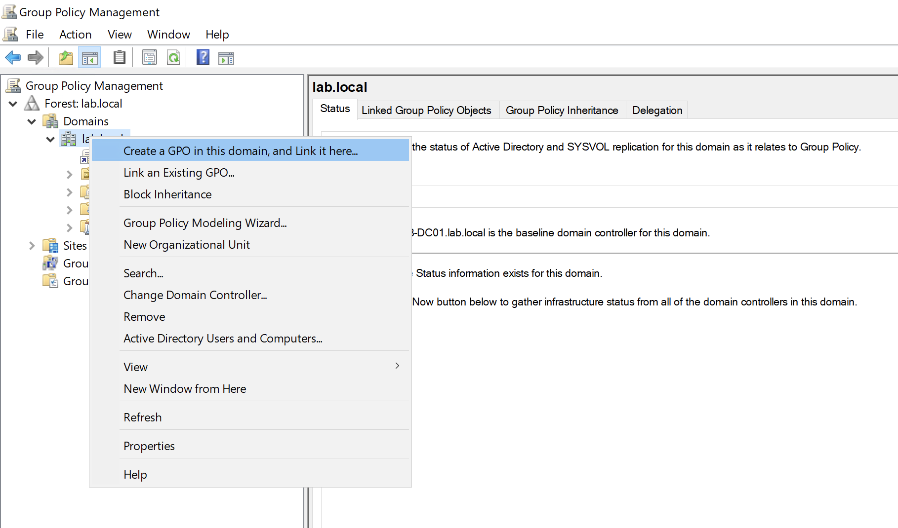Toggle the Show/Hide Action Pane icon
The width and height of the screenshot is (898, 528).
point(226,58)
